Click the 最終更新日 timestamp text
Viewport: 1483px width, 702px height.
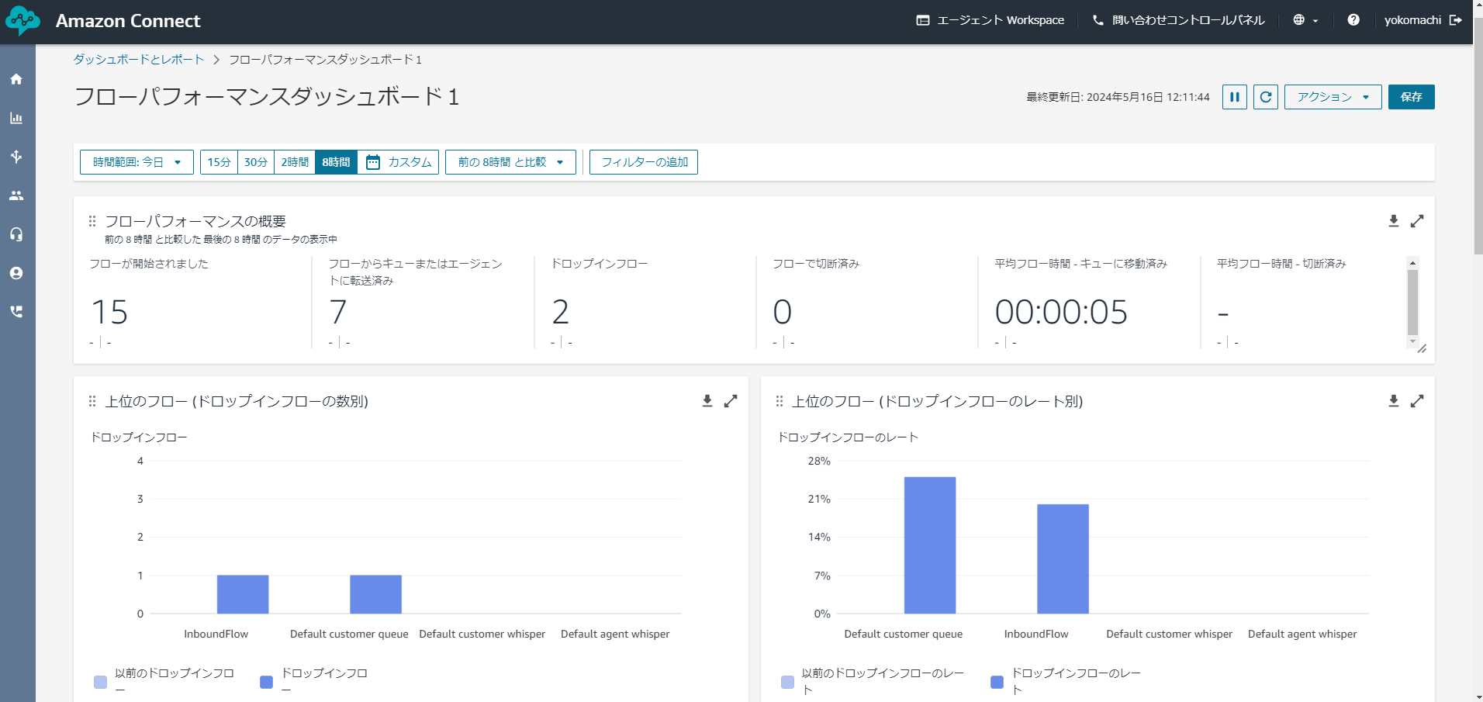1118,97
